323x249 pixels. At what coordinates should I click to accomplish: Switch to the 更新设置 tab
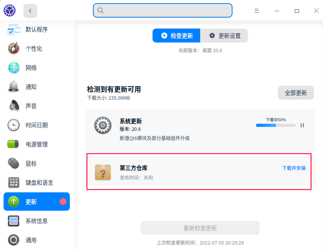coord(224,36)
